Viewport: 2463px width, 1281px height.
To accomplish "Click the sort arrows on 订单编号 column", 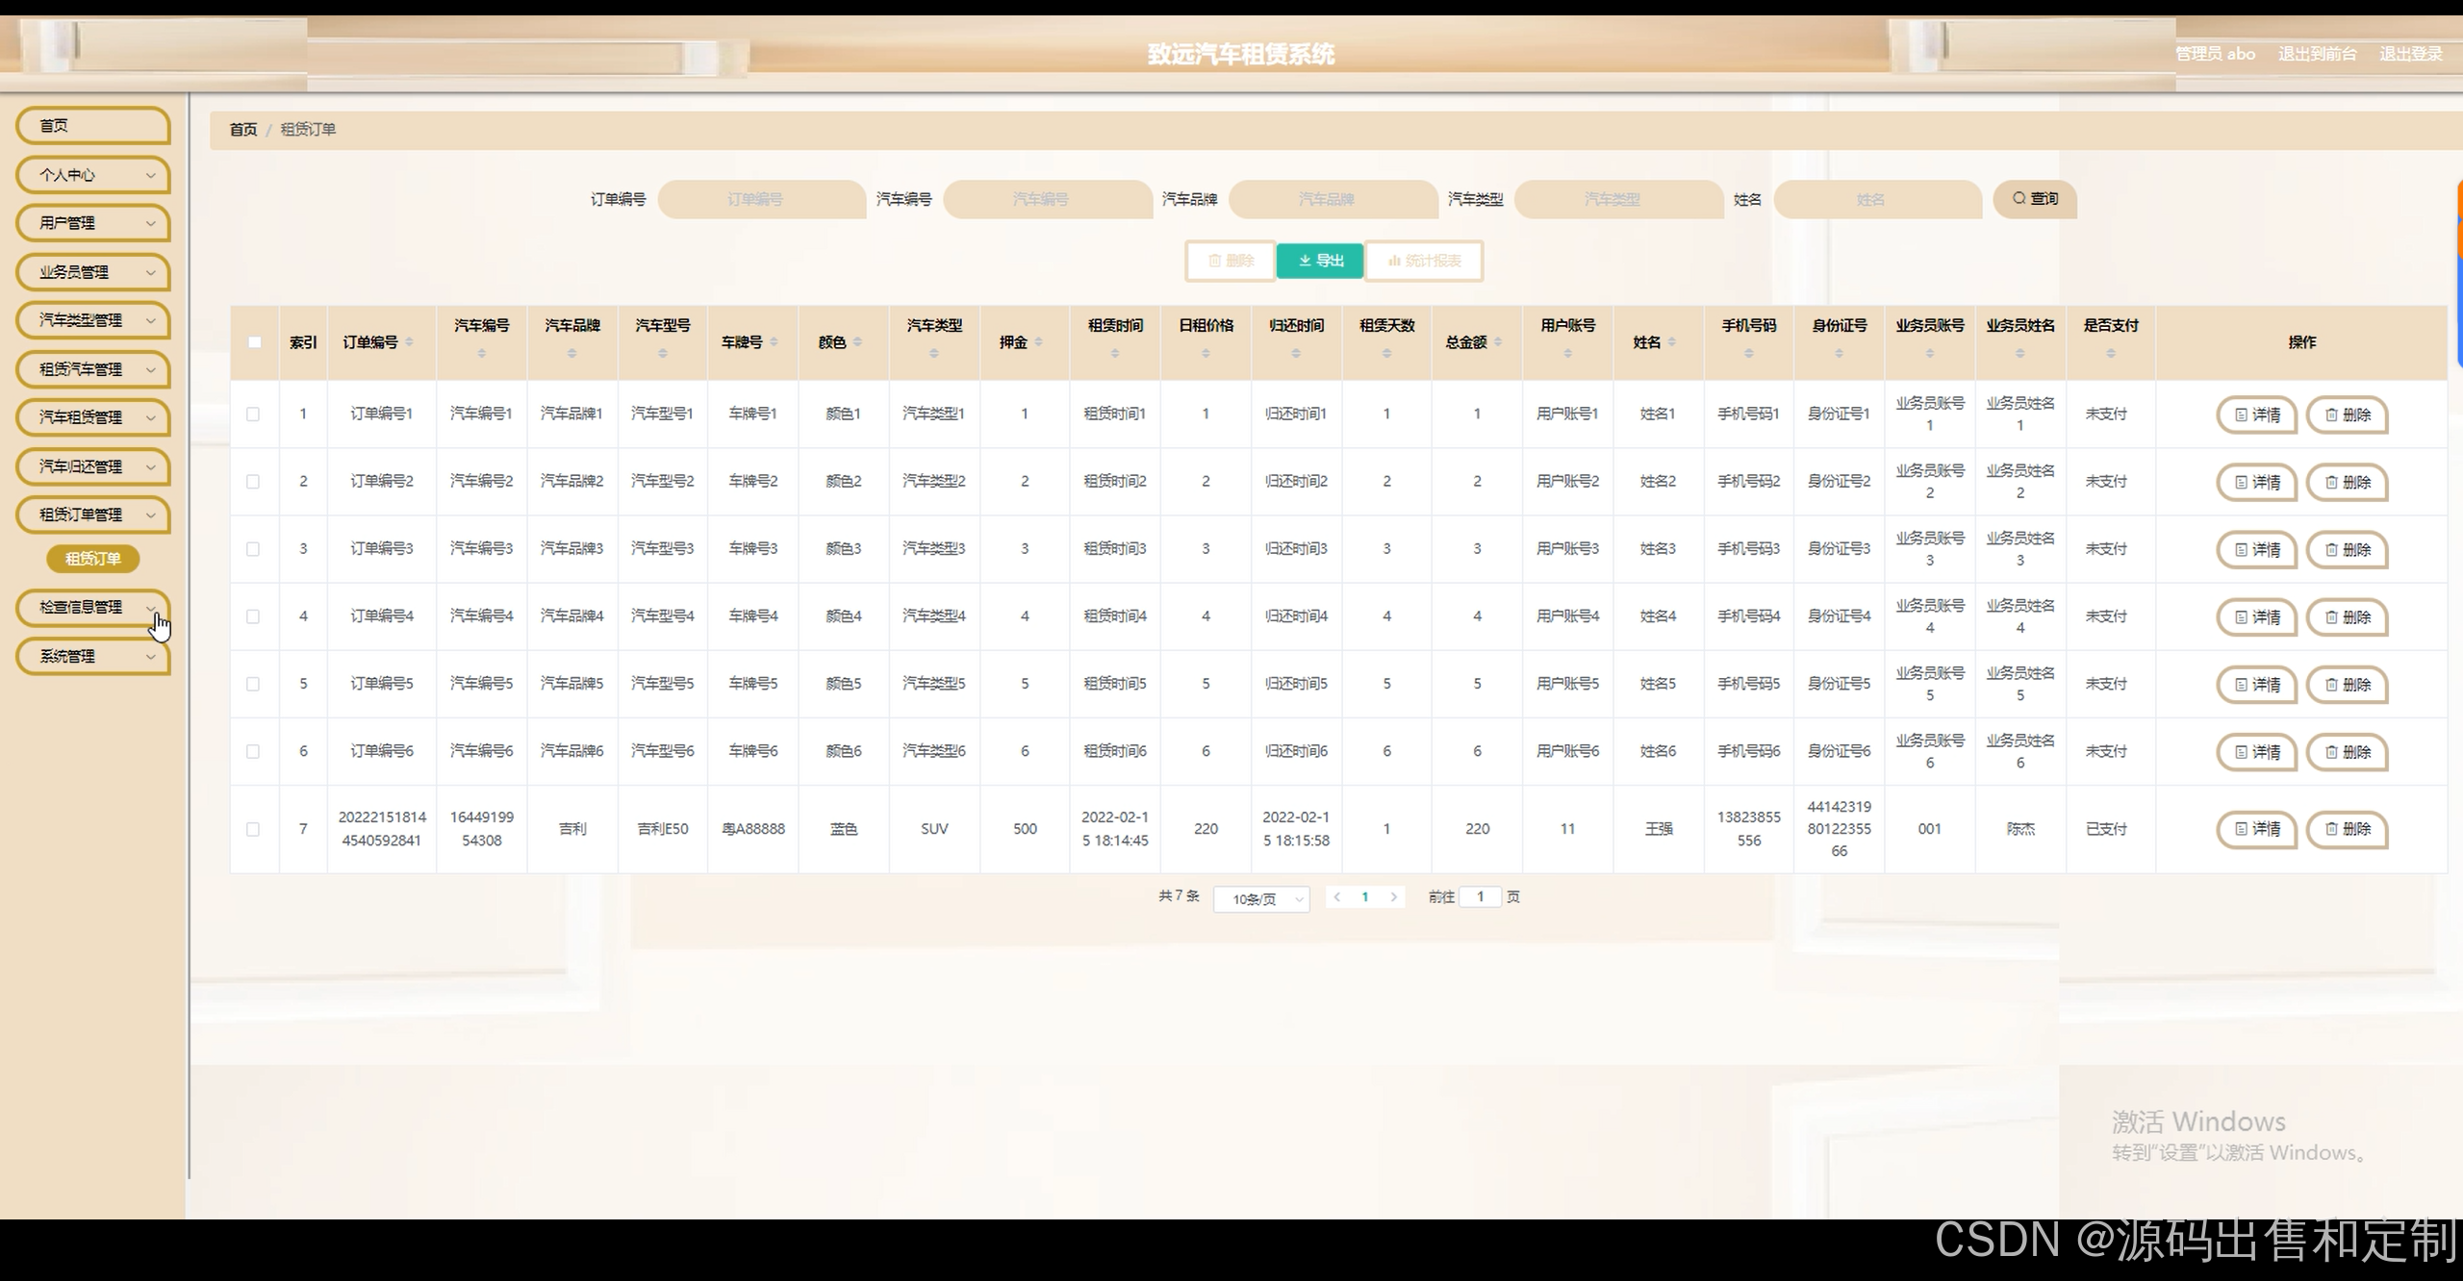I will pos(409,342).
